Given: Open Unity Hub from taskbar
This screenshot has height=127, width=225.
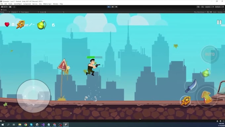Looking at the screenshot, I should point(37,125).
